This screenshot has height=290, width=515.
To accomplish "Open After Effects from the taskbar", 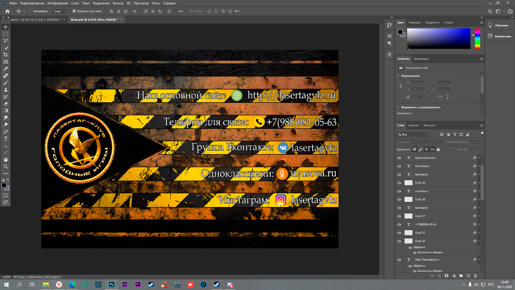I will [x=124, y=284].
